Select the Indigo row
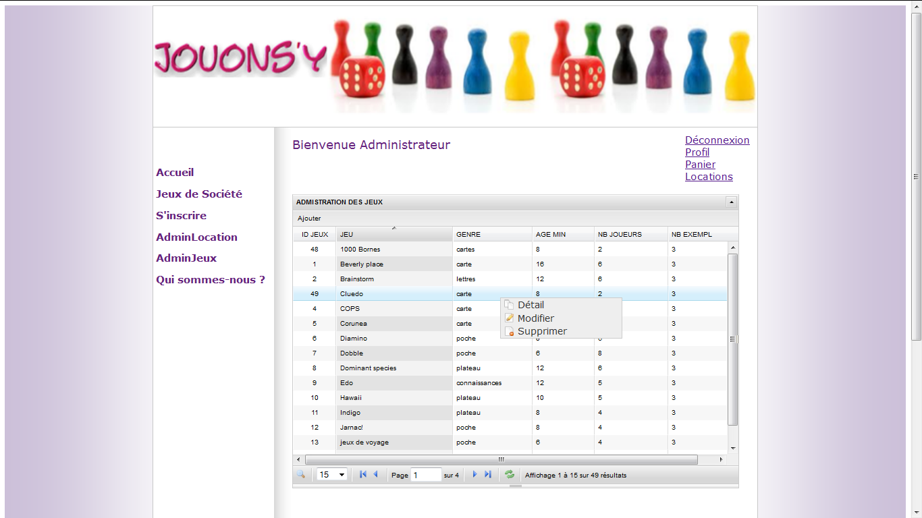The width and height of the screenshot is (922, 518). pyautogui.click(x=510, y=413)
